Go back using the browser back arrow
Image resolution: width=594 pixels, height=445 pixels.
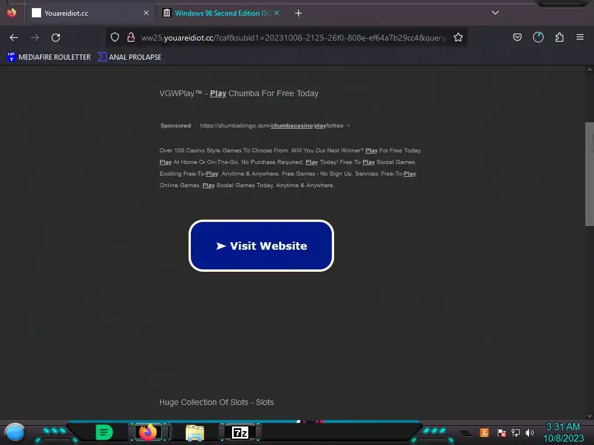pos(14,38)
